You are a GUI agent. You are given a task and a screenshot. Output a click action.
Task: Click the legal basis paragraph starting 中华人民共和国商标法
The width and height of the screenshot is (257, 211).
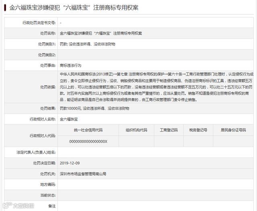pyautogui.click(x=156, y=87)
